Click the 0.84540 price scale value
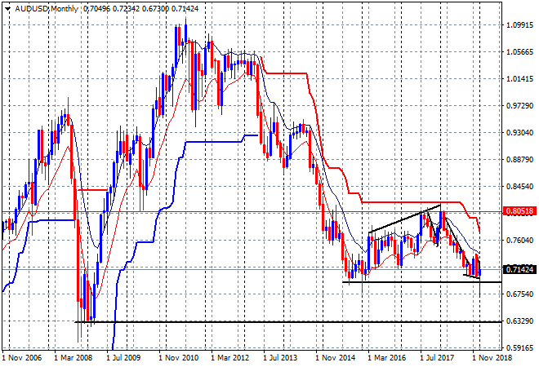539x367 pixels. [x=520, y=187]
